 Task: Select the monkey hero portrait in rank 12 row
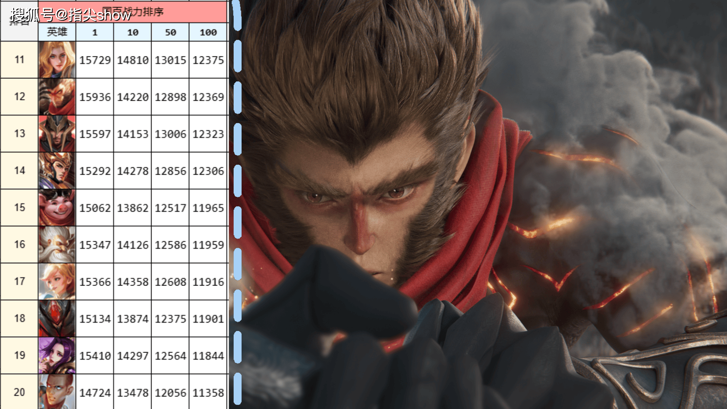(57, 97)
